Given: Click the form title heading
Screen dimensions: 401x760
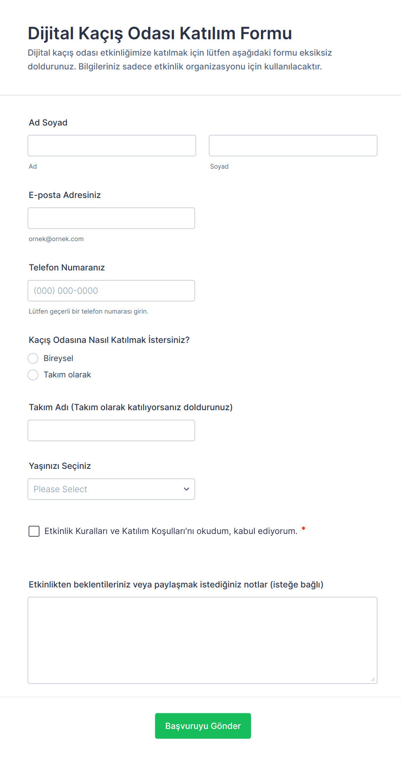Looking at the screenshot, I should click(160, 33).
